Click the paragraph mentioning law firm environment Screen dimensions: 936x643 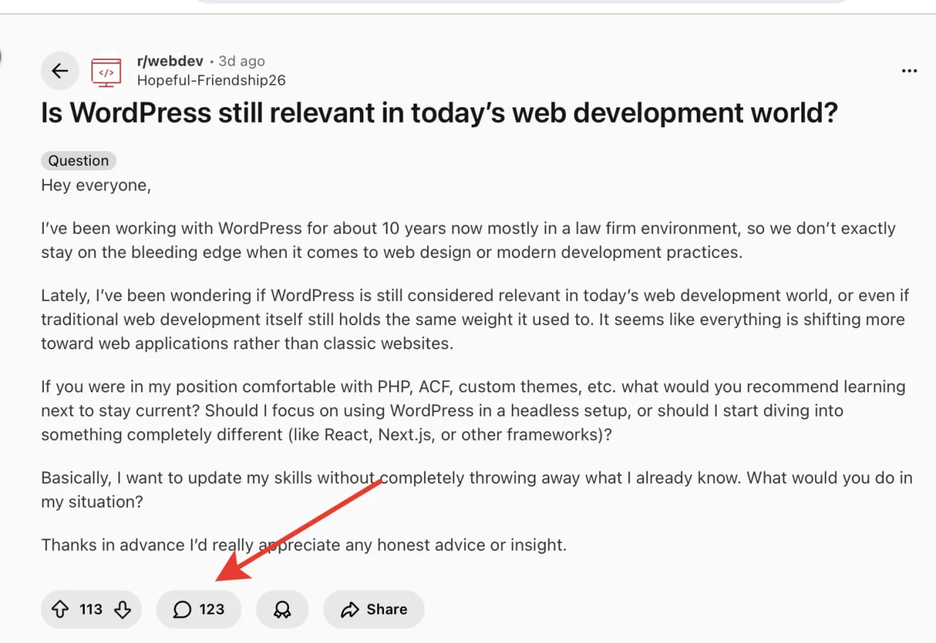click(468, 240)
